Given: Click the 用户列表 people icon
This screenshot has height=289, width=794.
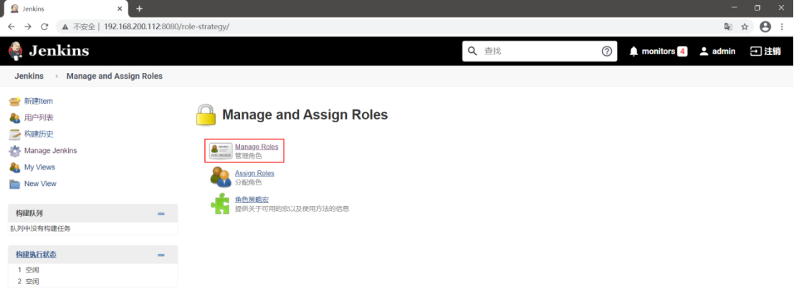Looking at the screenshot, I should (14, 118).
